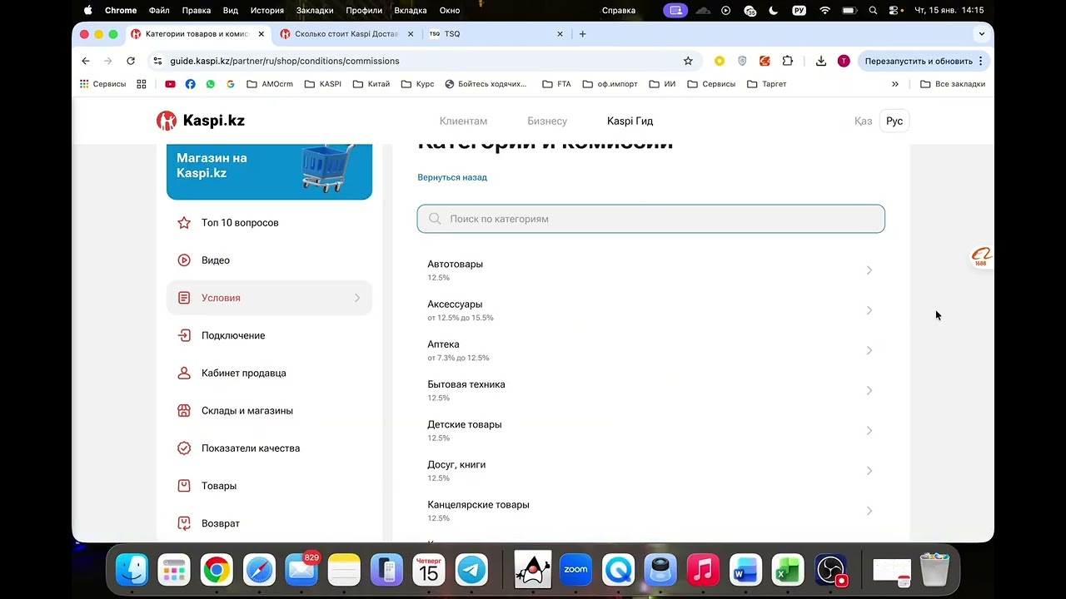The image size is (1066, 599).
Task: Switch language to Каз
Action: pyautogui.click(x=863, y=121)
